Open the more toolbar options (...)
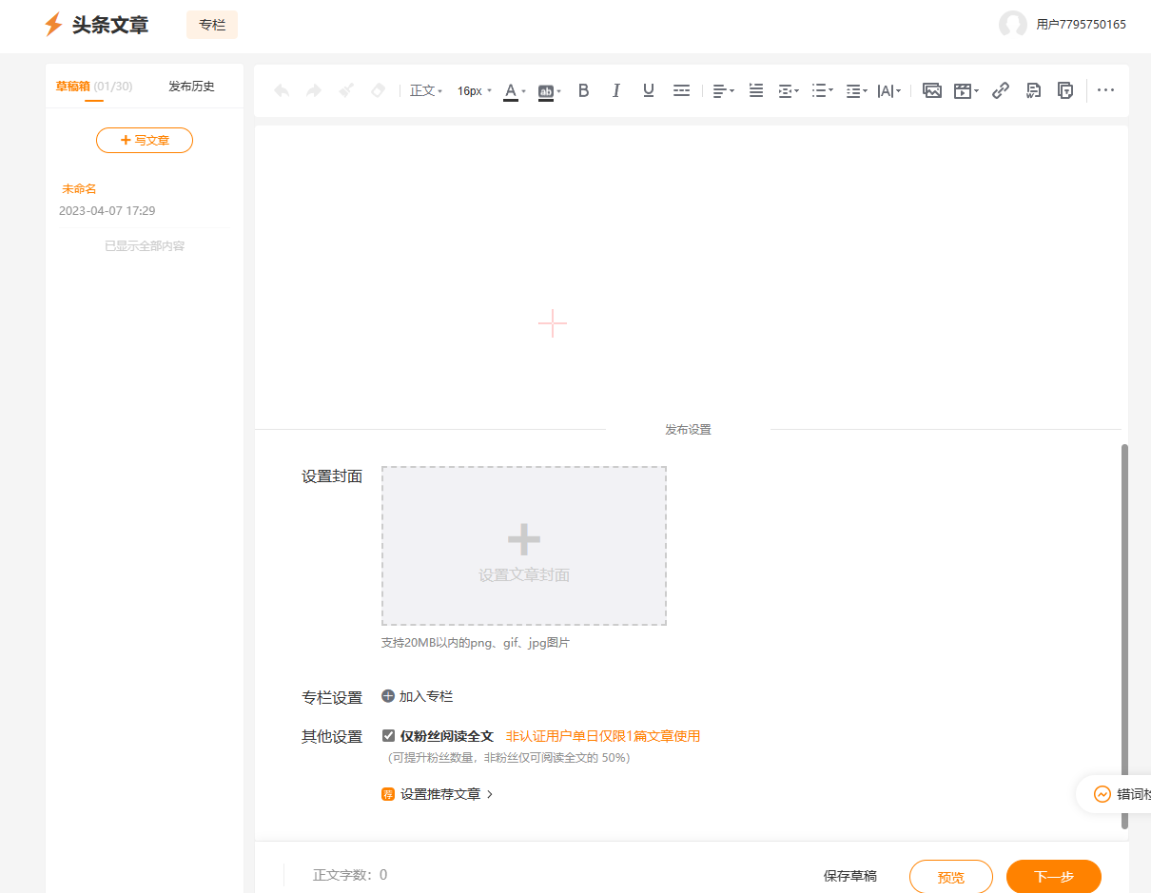The width and height of the screenshot is (1151, 893). [x=1105, y=90]
